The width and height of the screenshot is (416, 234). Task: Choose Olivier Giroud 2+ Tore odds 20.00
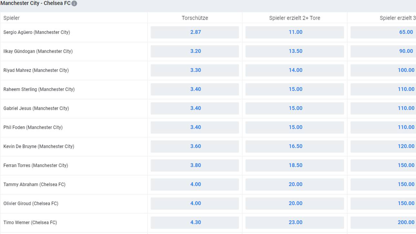tap(295, 203)
